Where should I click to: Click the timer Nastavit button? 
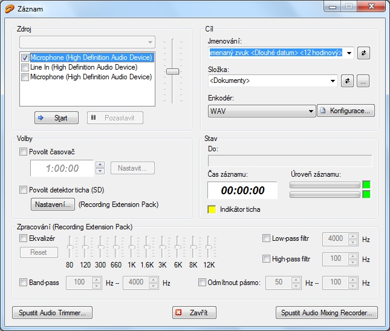point(132,168)
